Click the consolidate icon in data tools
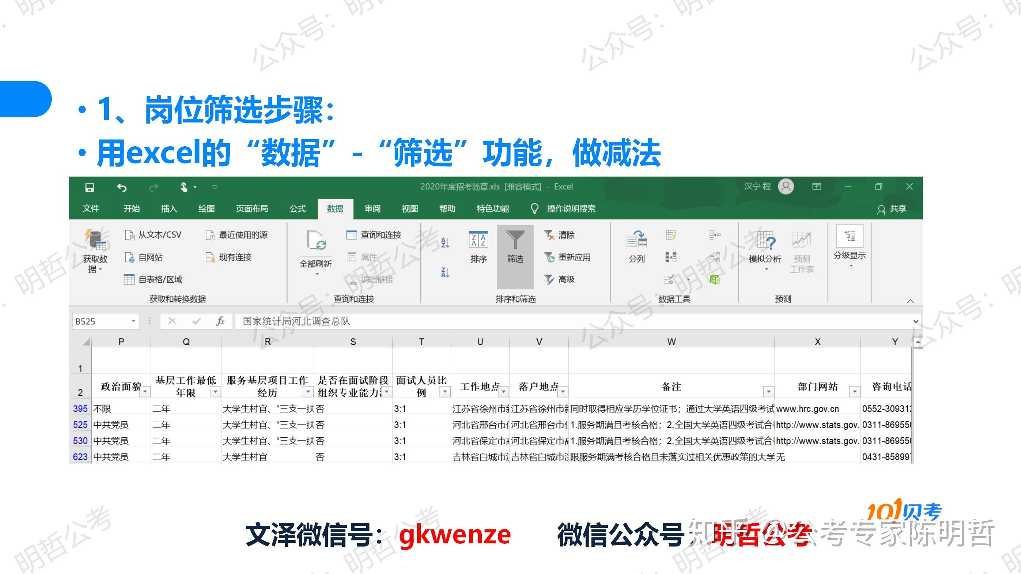This screenshot has width=1021, height=574. (715, 235)
